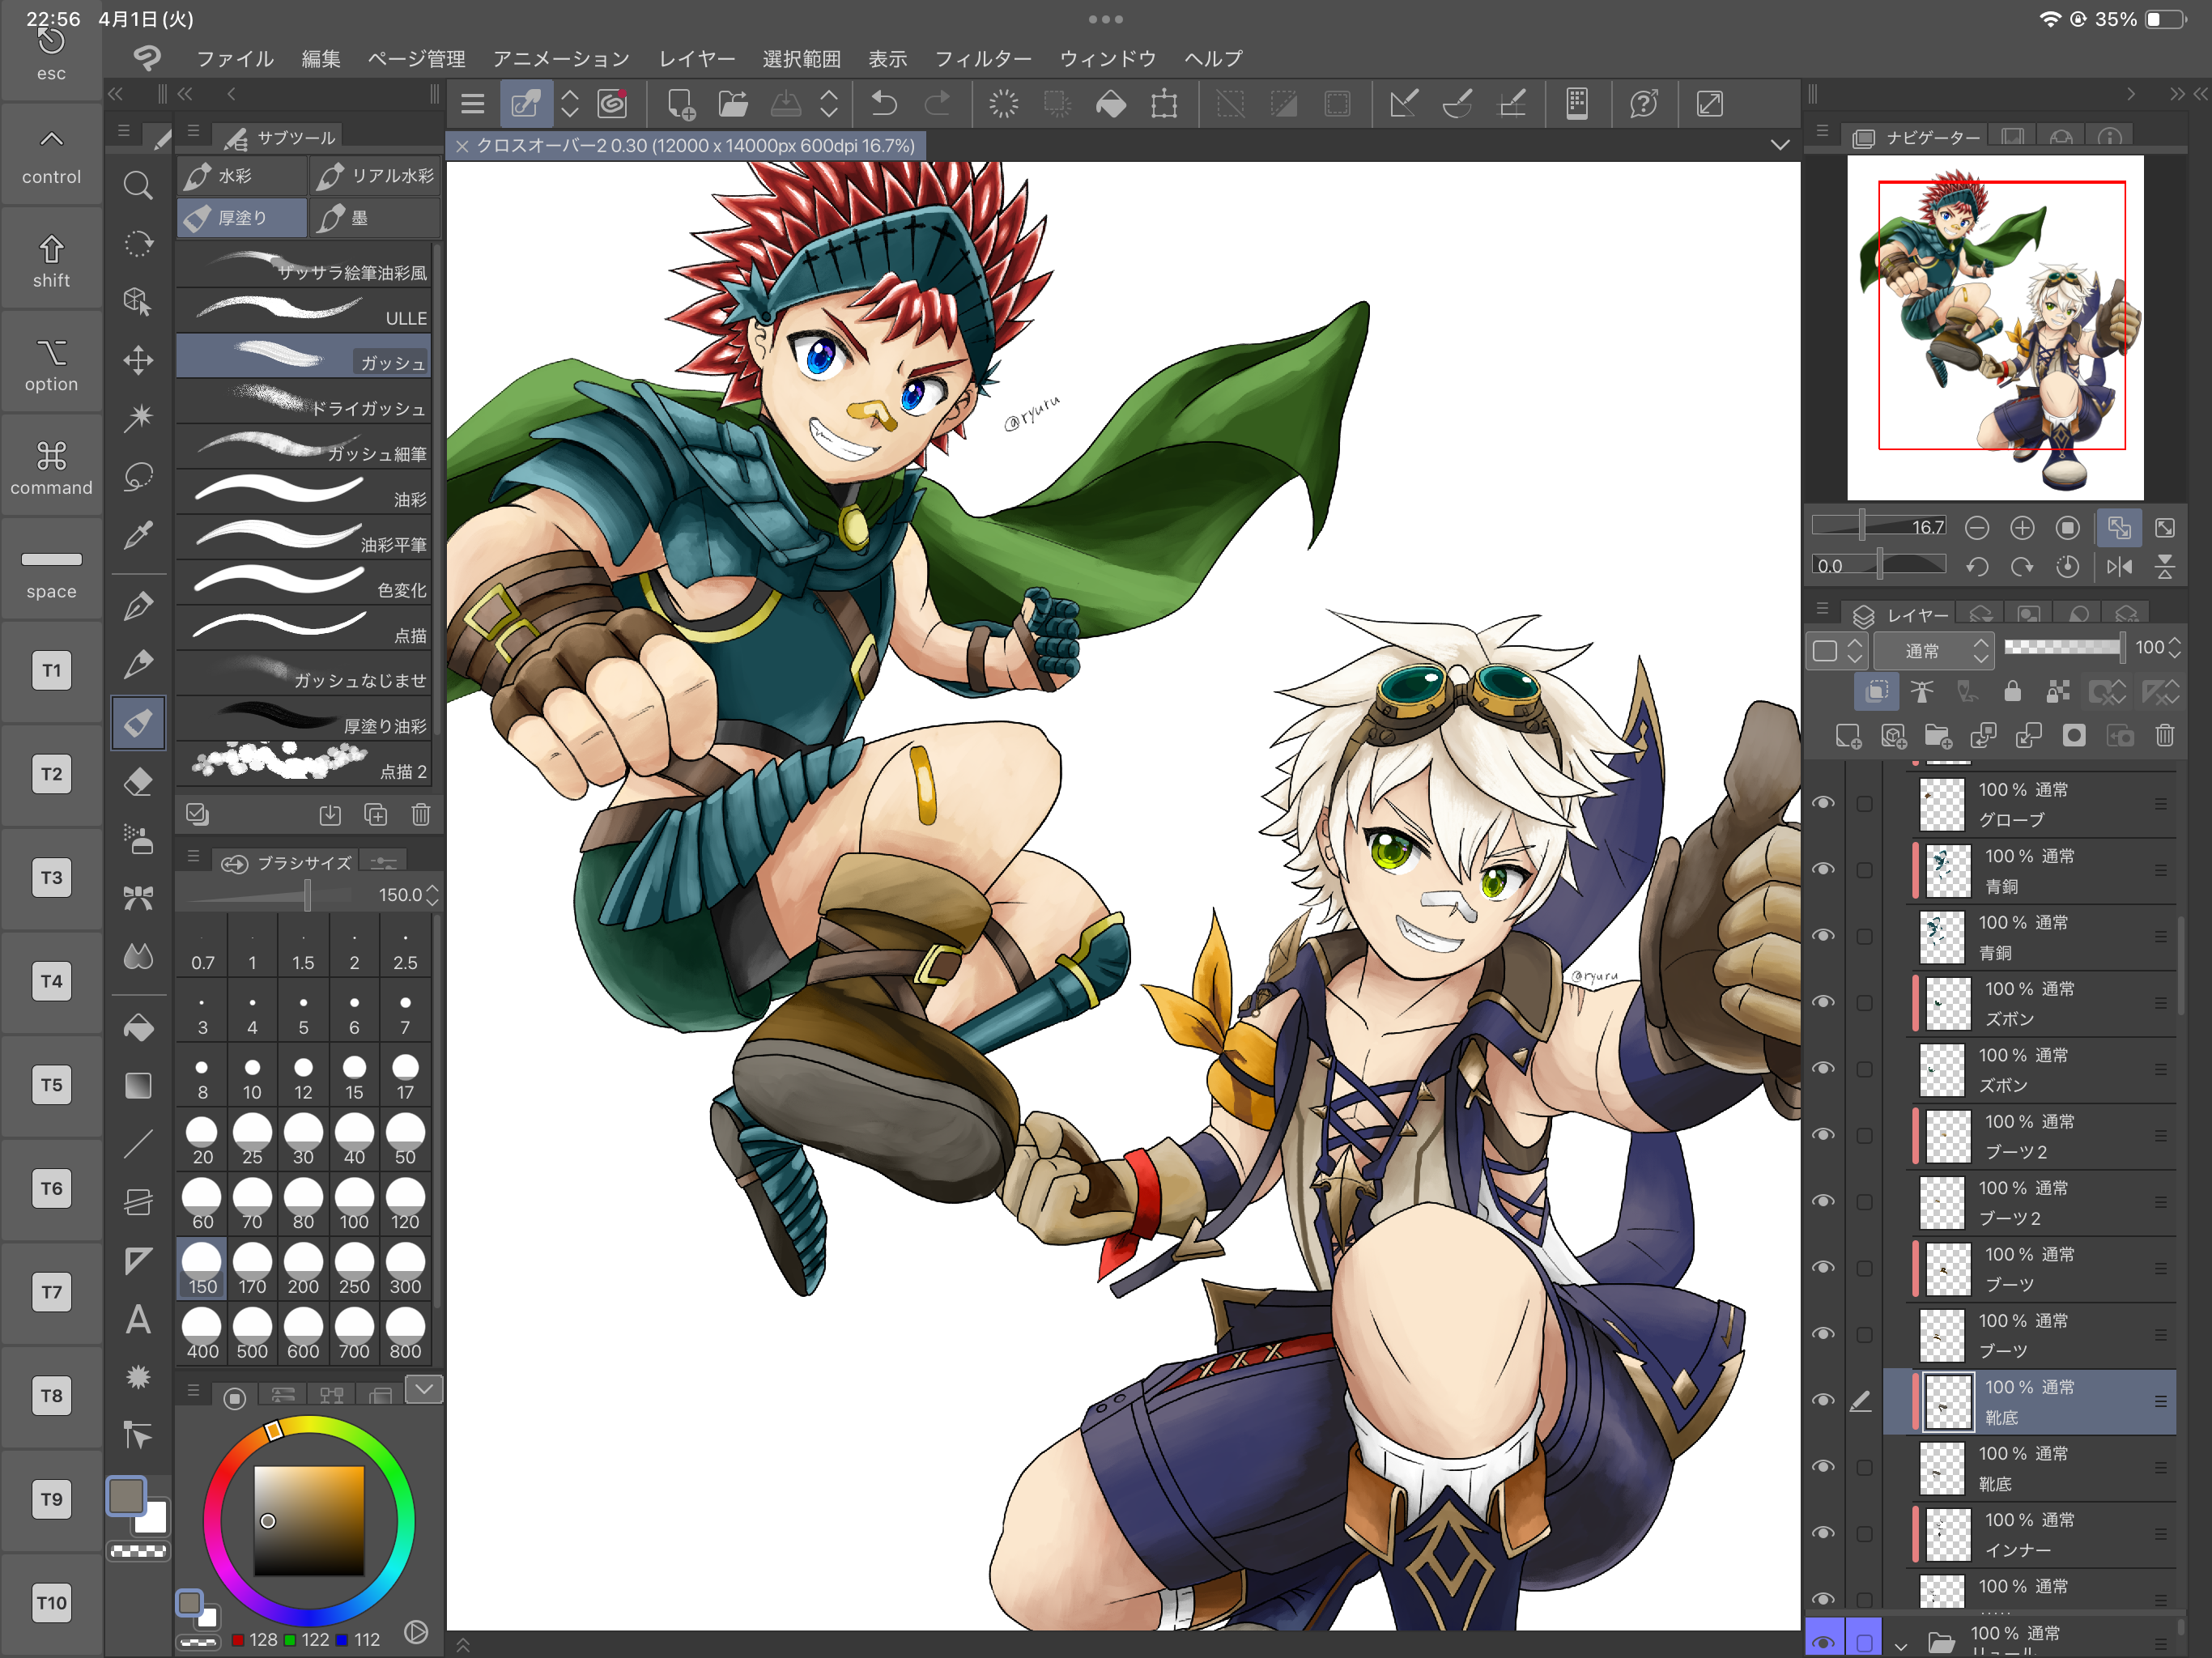Select the eraser tool
Screen dimensions: 2212x1658
(138, 781)
